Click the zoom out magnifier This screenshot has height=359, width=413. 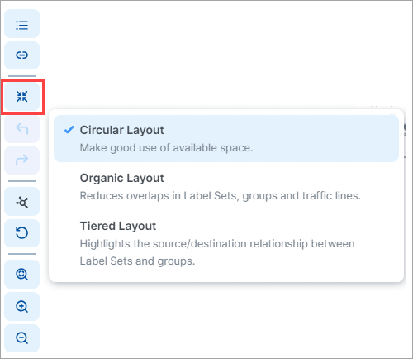pyautogui.click(x=21, y=338)
